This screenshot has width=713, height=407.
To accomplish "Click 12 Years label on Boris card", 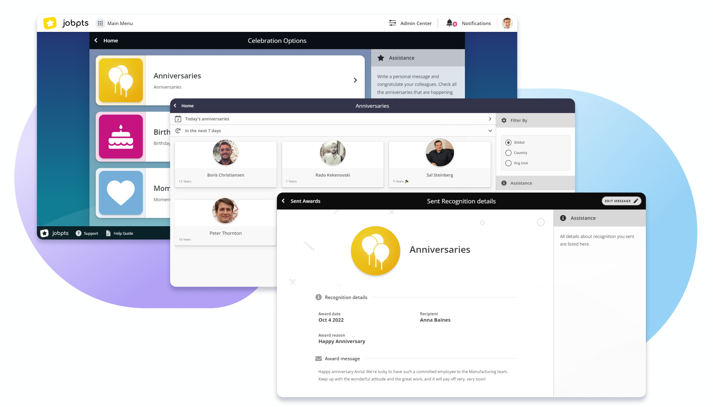I will click(185, 181).
